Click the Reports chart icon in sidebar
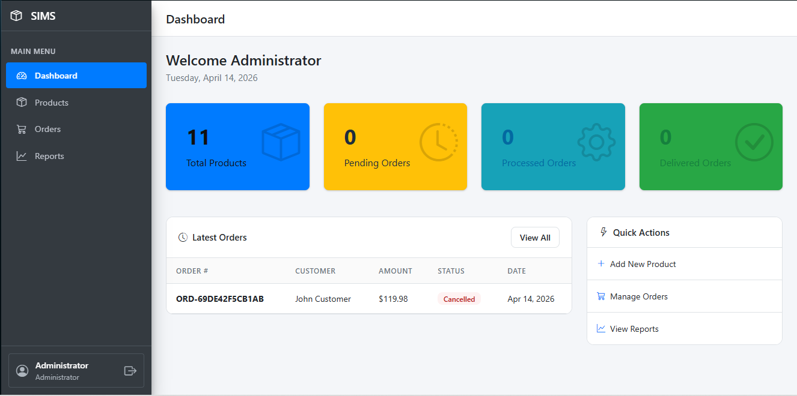Viewport: 797px width, 396px height. pos(22,155)
